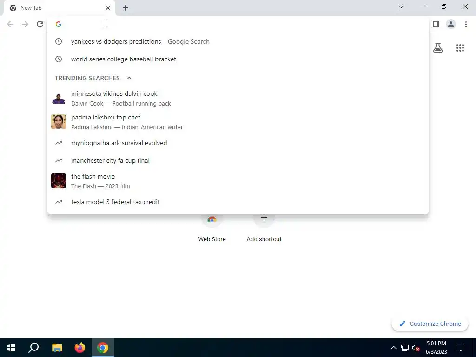Screen dimensions: 476x357
Task: Open the Windows Start menu
Action: [x=11, y=348]
